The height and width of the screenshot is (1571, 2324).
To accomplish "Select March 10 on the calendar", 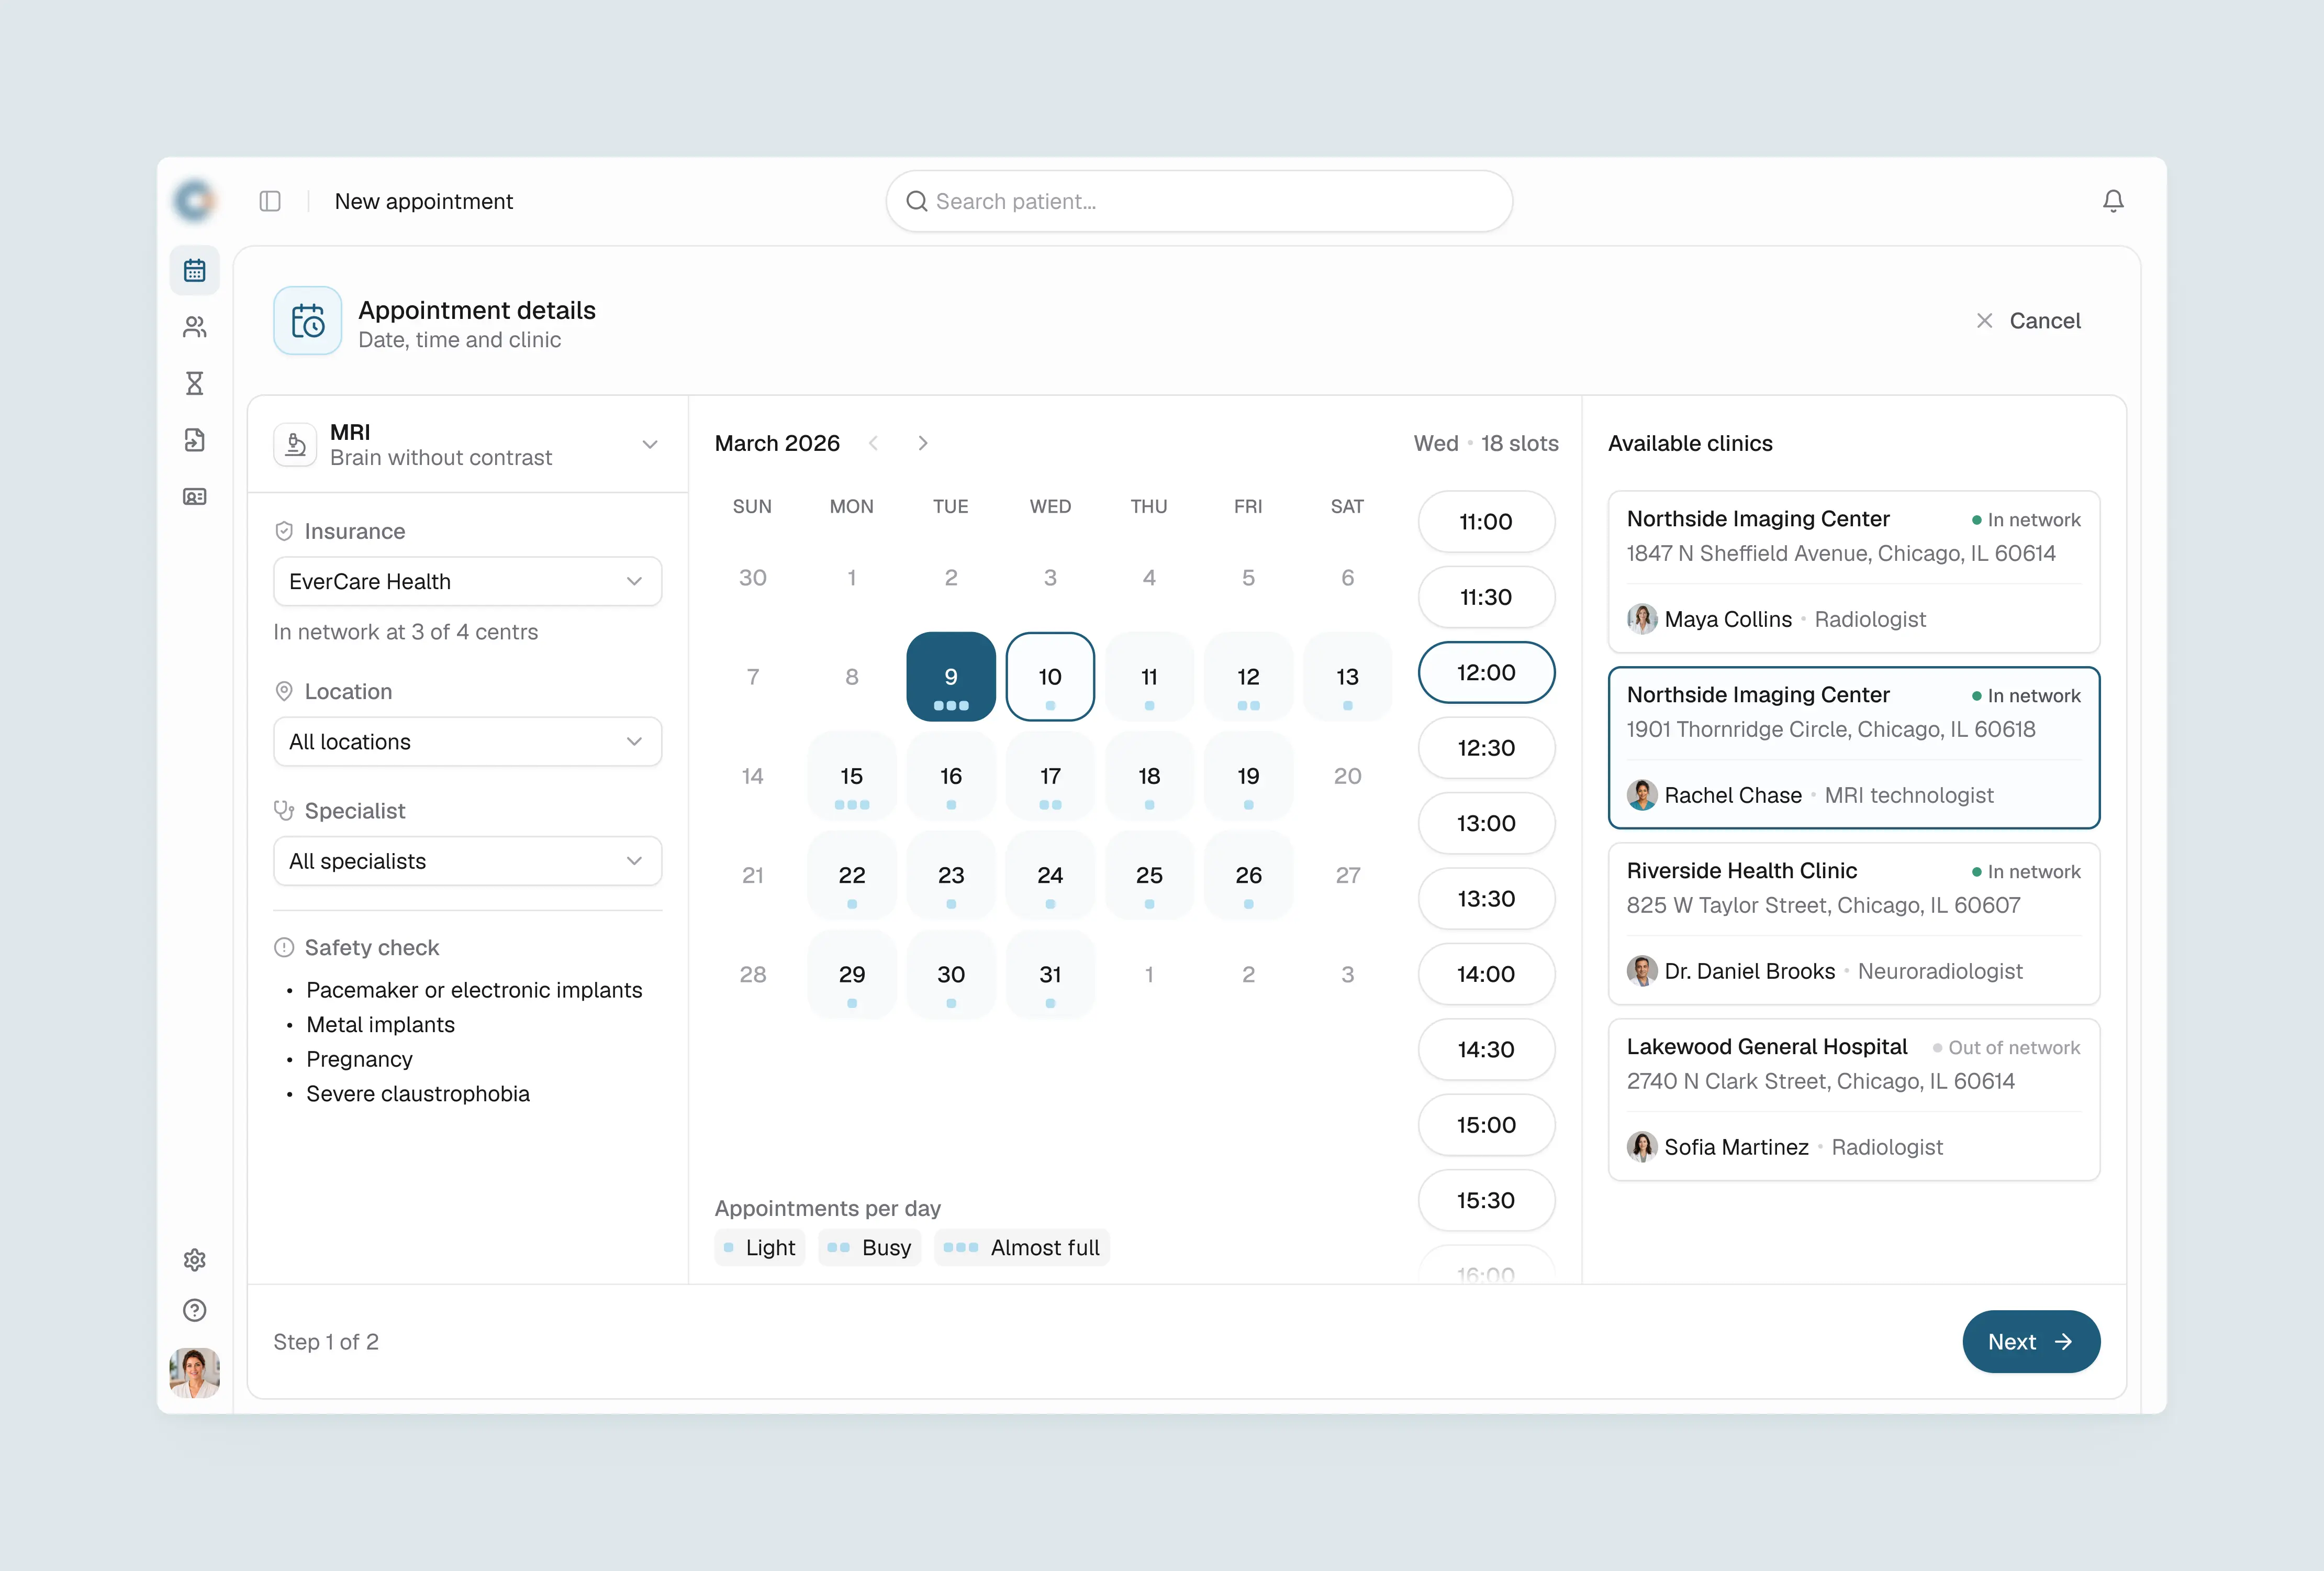I will pos(1050,677).
